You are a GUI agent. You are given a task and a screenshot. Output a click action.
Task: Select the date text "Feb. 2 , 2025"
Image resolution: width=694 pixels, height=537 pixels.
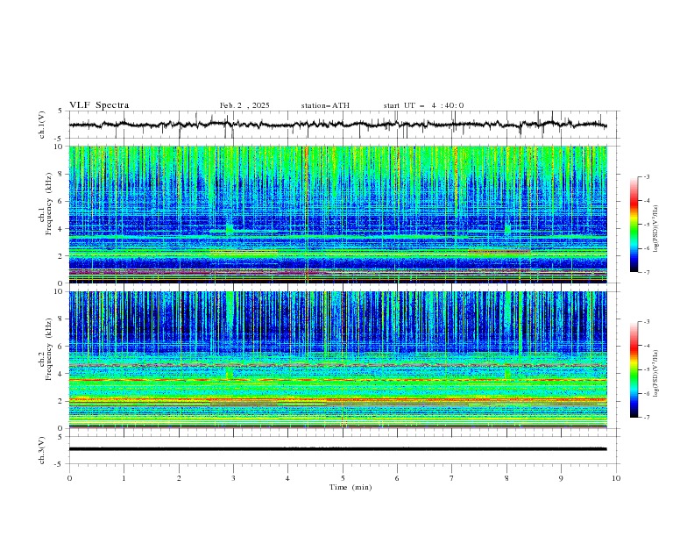click(x=244, y=105)
